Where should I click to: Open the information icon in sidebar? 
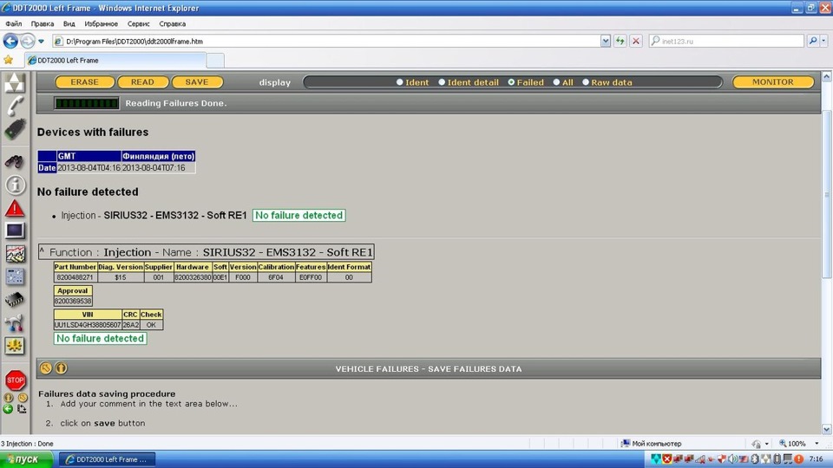(15, 185)
